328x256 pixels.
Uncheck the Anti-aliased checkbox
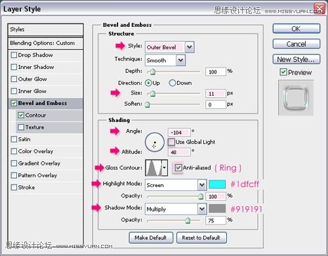click(x=178, y=168)
